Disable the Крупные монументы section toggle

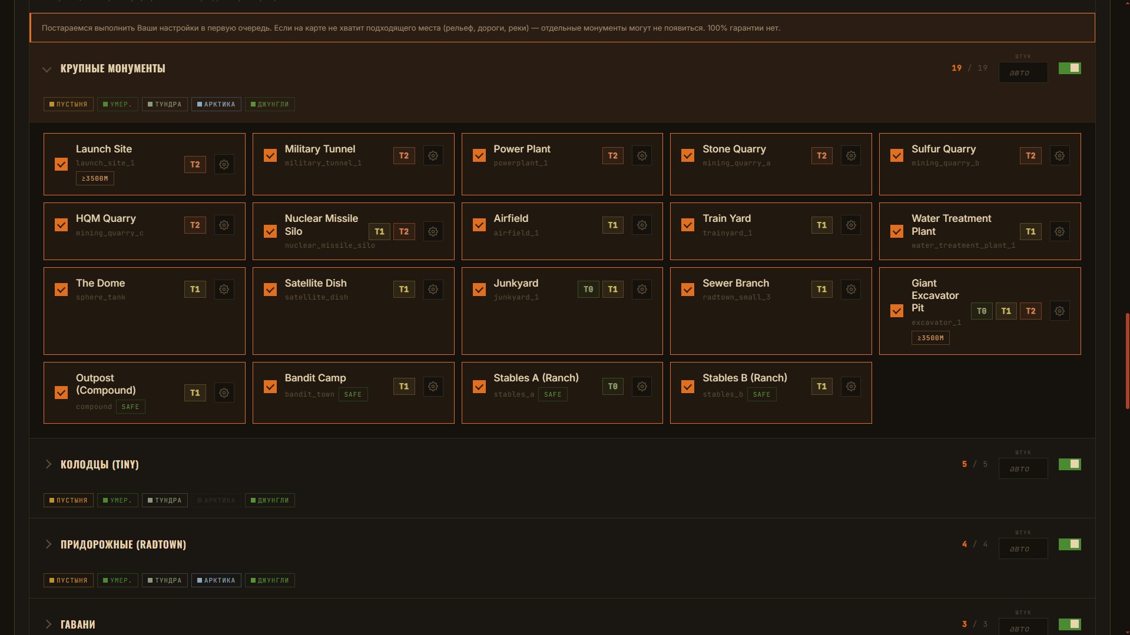coord(1069,68)
